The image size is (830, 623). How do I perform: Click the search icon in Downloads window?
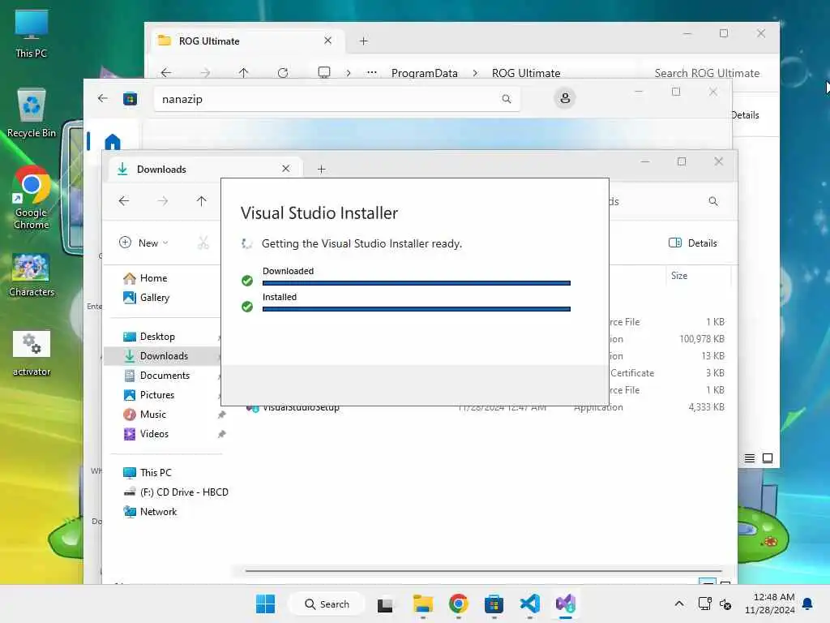pyautogui.click(x=713, y=201)
